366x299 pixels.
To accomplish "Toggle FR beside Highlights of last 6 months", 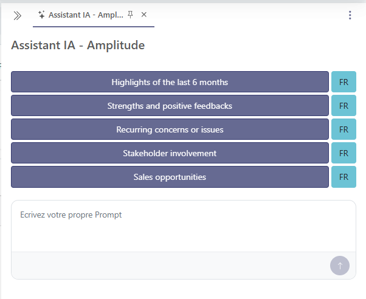I will point(344,82).
